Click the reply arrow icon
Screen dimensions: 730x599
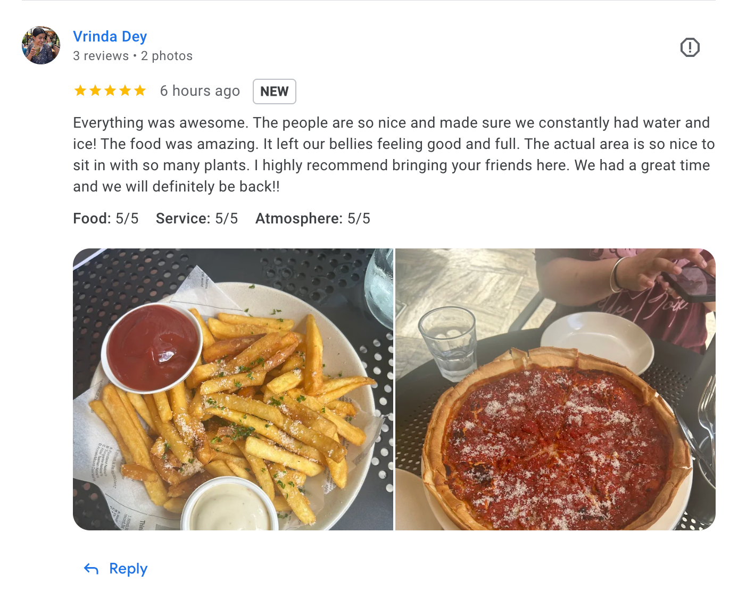(x=92, y=569)
